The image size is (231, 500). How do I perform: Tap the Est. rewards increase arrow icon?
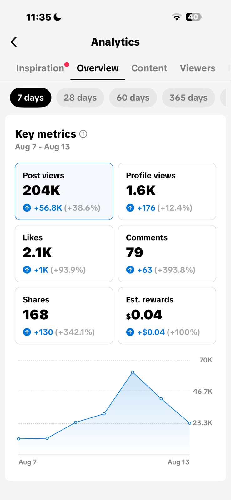pos(130,332)
